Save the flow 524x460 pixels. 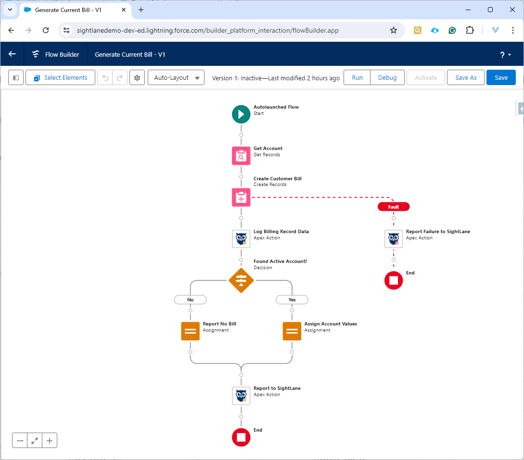(x=501, y=77)
